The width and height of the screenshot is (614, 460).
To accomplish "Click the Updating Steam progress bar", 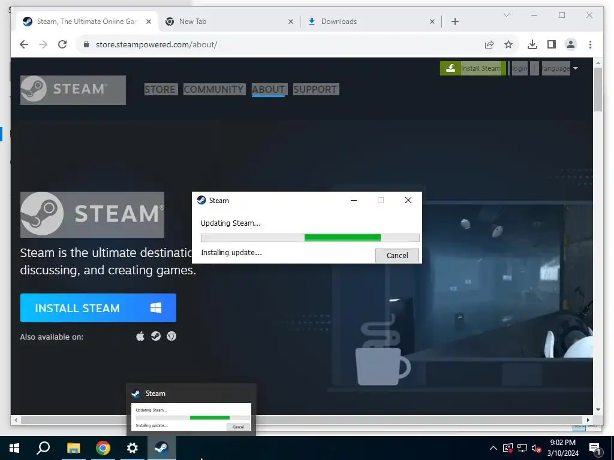I will coord(310,238).
